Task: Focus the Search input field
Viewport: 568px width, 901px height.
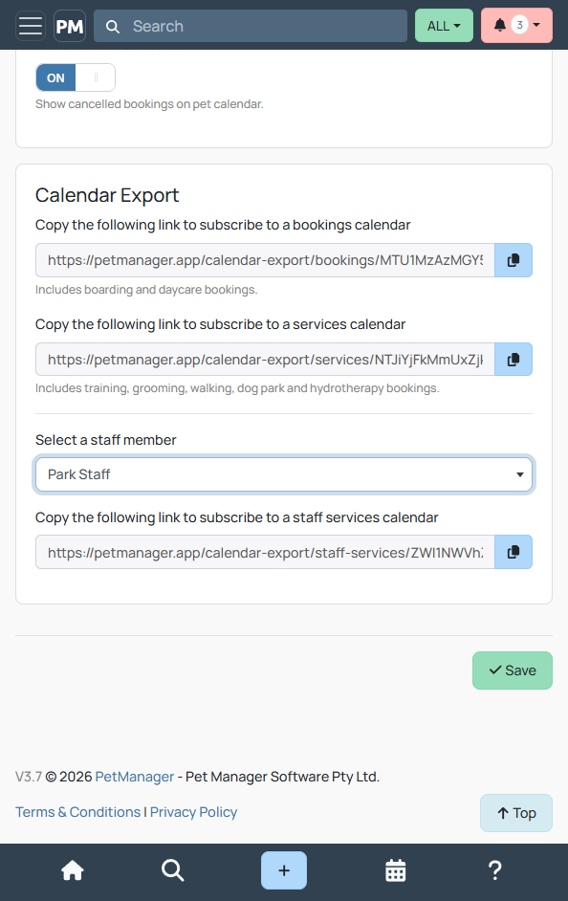Action: (x=251, y=26)
